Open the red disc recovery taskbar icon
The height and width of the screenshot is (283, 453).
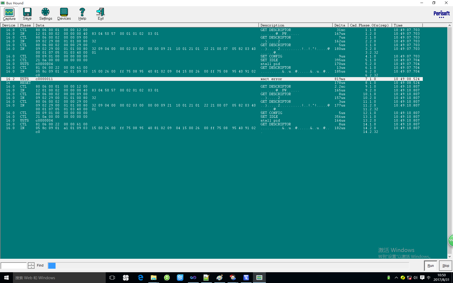click(233, 278)
